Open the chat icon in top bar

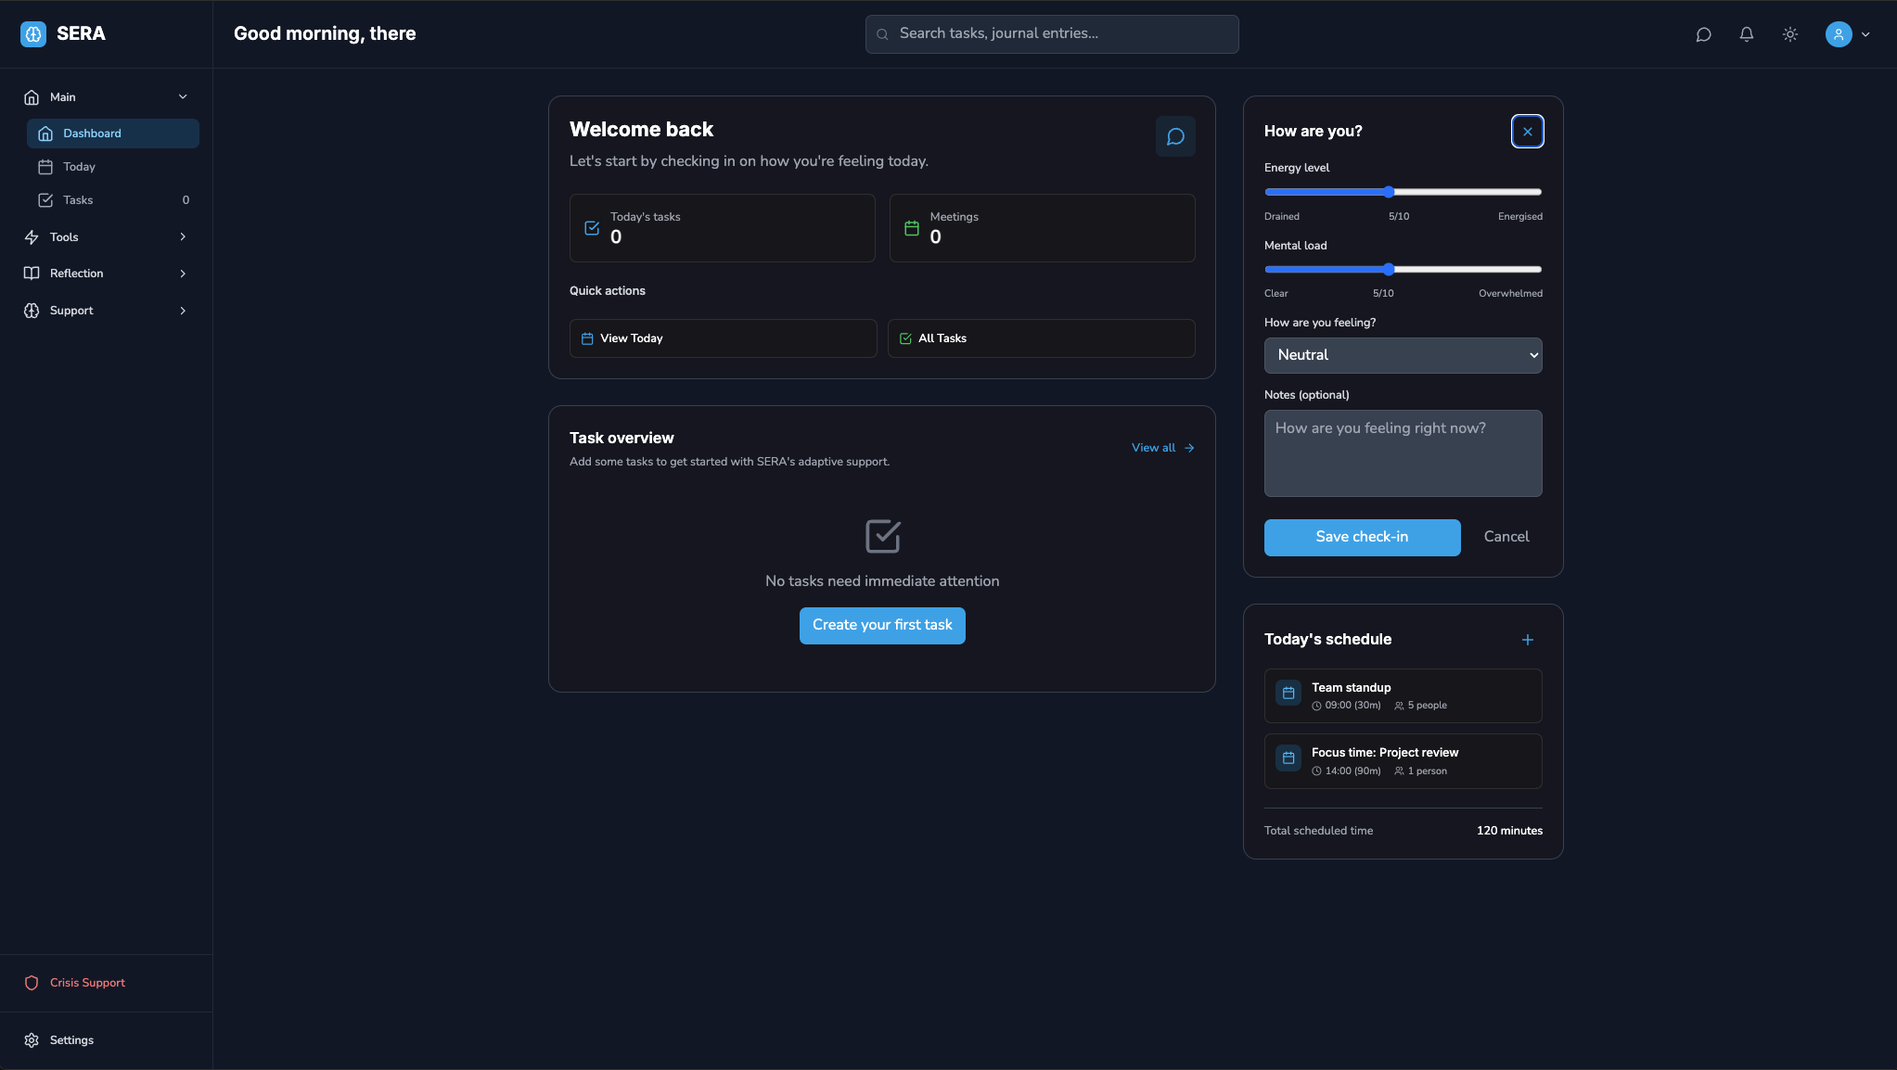[x=1703, y=34]
